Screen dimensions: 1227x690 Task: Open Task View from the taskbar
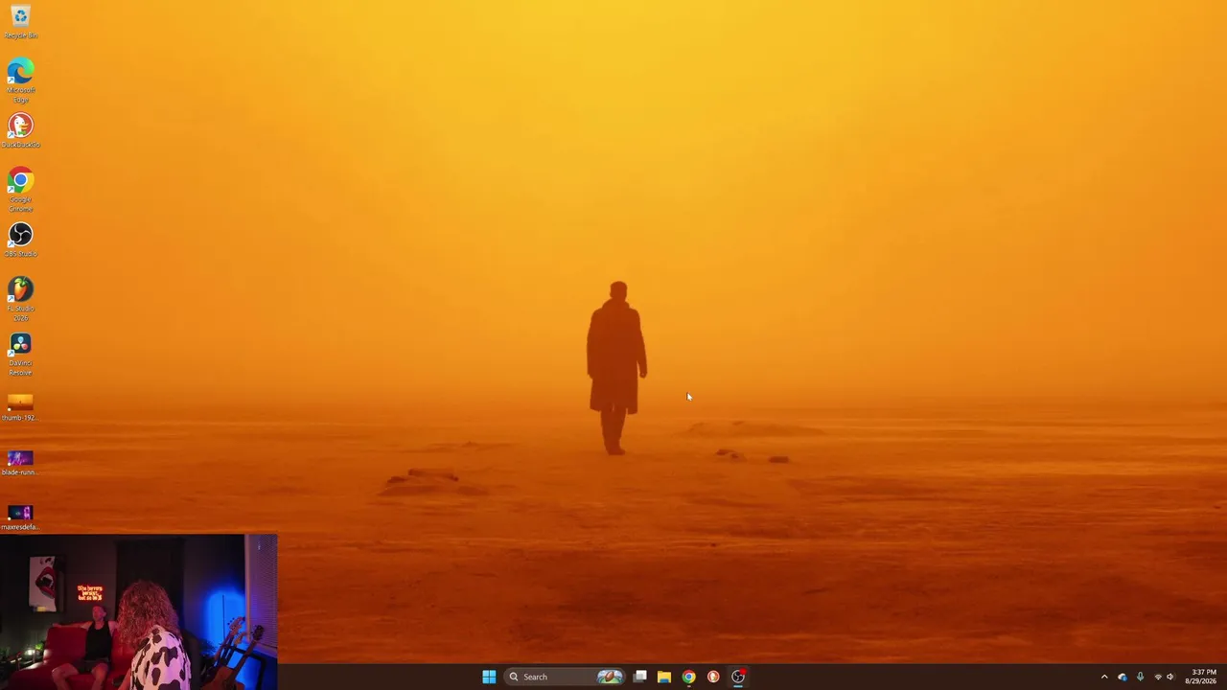(640, 677)
